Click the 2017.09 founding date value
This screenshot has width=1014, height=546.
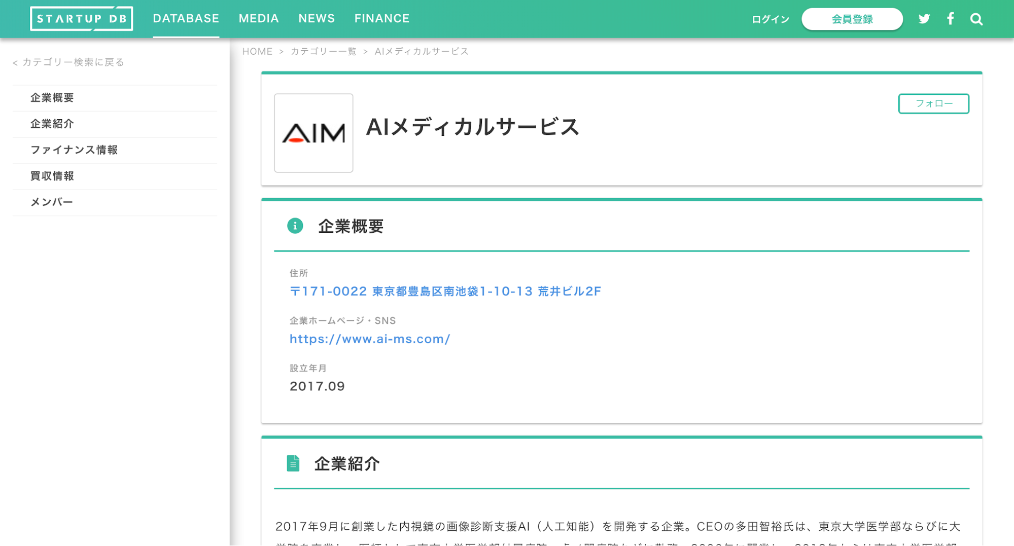(x=317, y=386)
